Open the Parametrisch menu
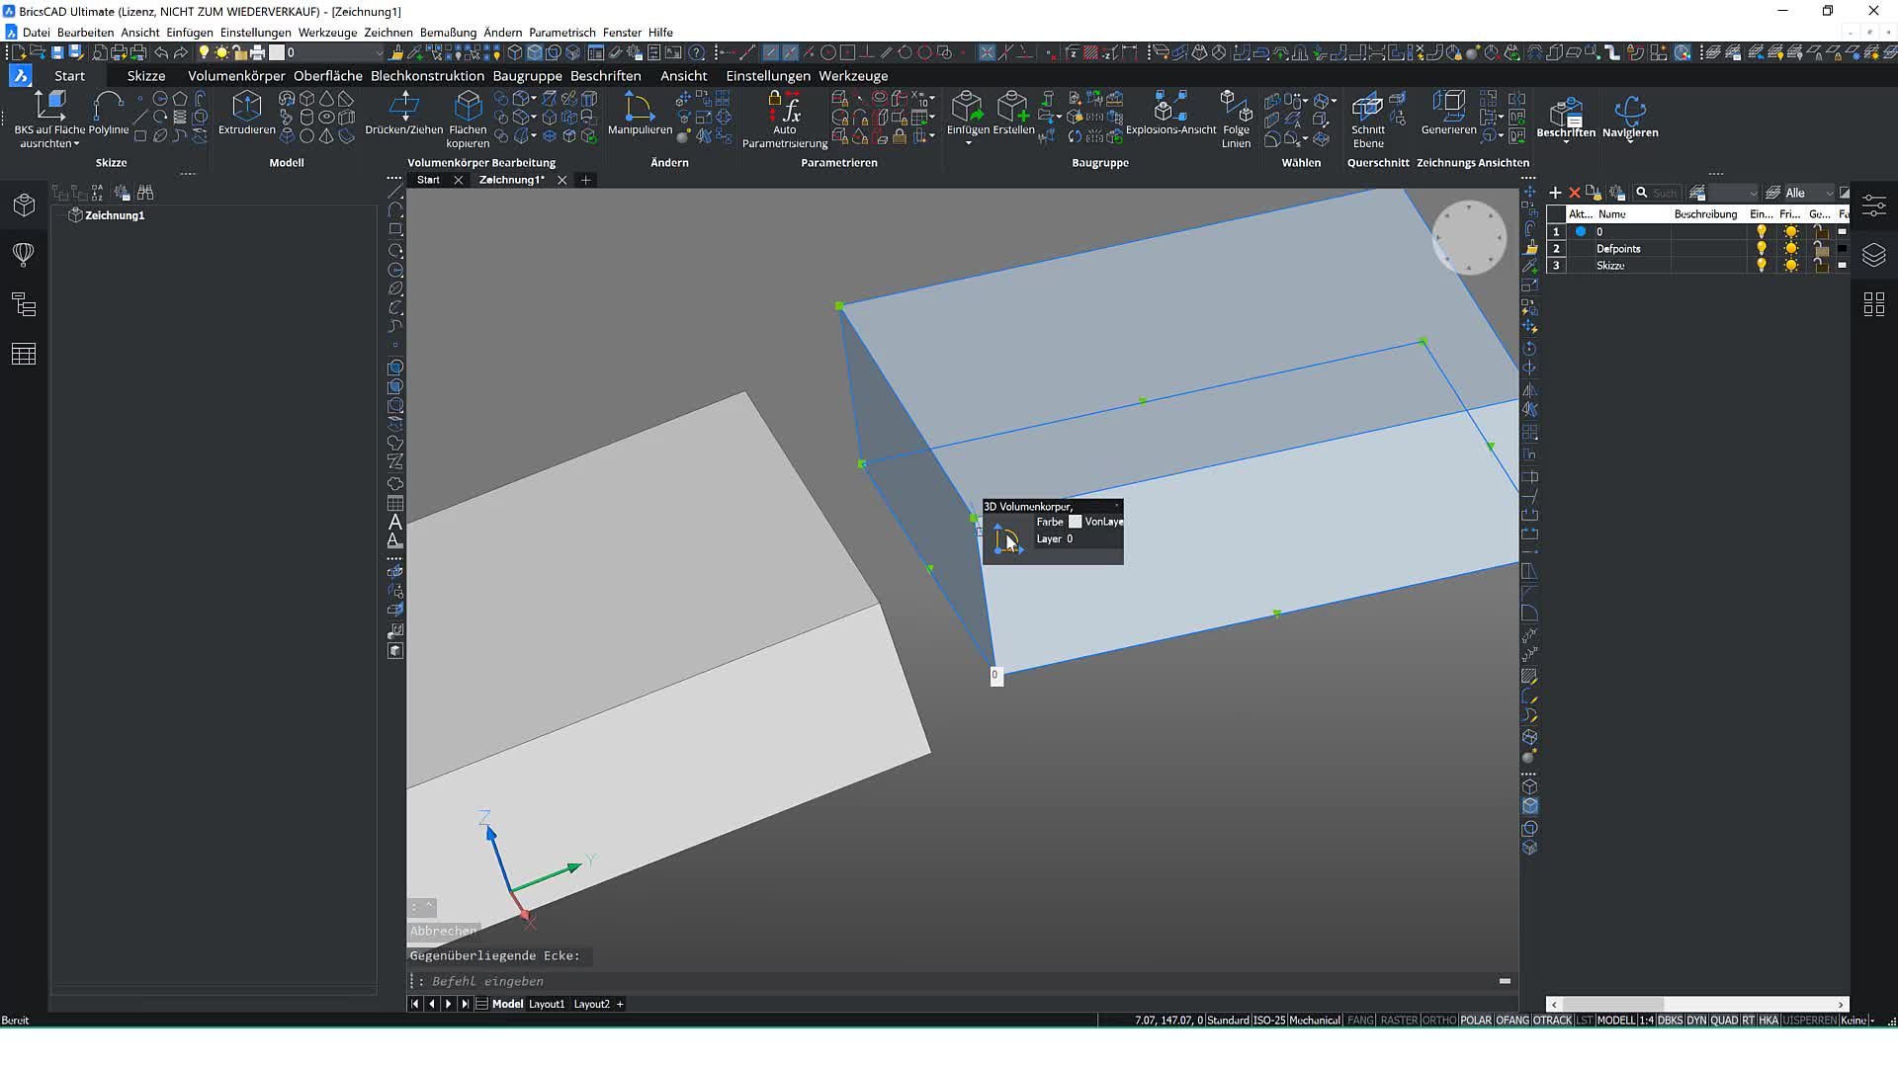Image resolution: width=1898 pixels, height=1067 pixels. [x=561, y=33]
